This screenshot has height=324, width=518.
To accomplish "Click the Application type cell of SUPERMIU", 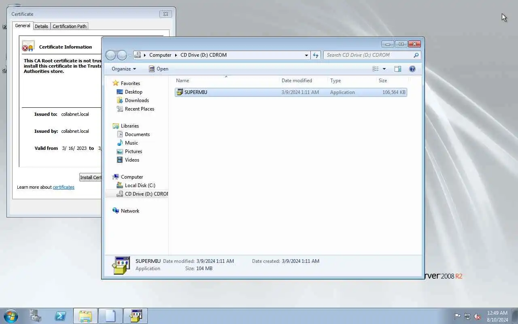I will click(x=342, y=92).
